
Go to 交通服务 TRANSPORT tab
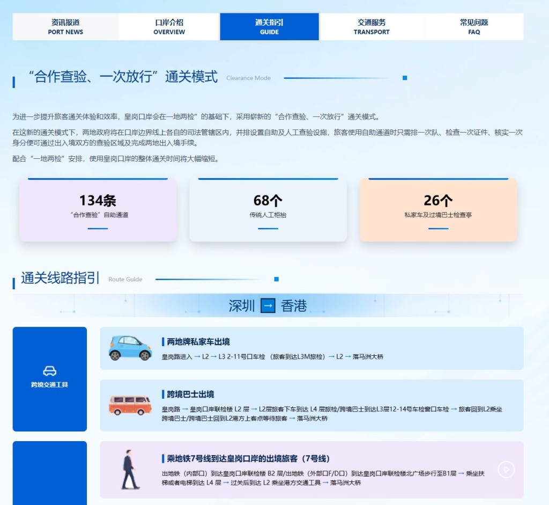click(x=372, y=27)
